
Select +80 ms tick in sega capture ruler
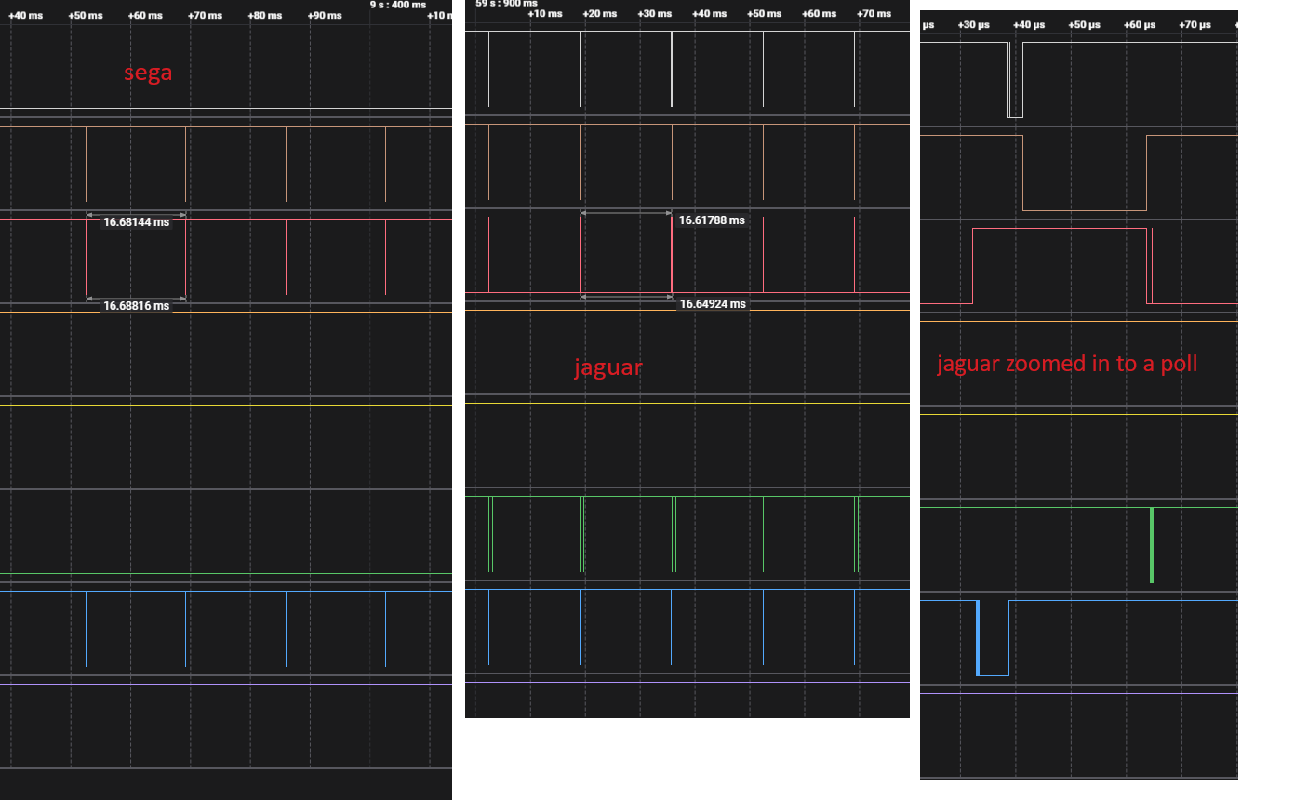click(265, 16)
